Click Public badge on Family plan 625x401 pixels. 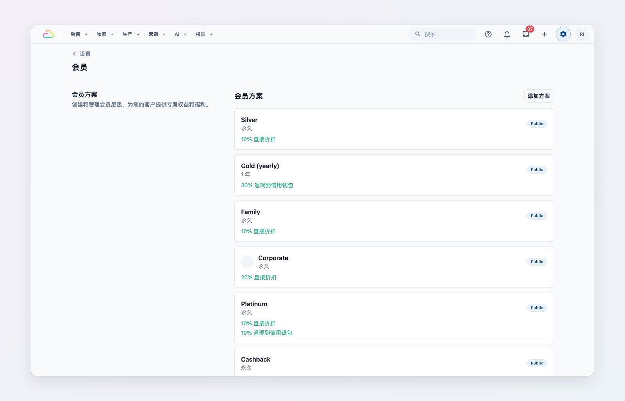(x=537, y=216)
